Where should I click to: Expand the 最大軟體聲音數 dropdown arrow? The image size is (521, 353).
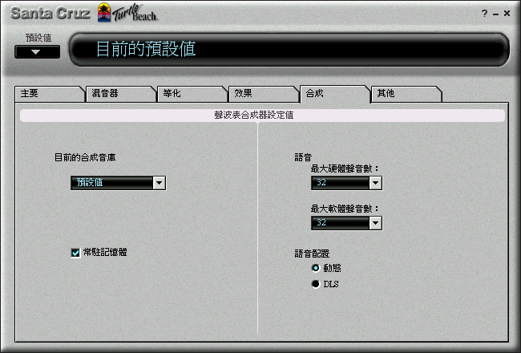point(375,223)
